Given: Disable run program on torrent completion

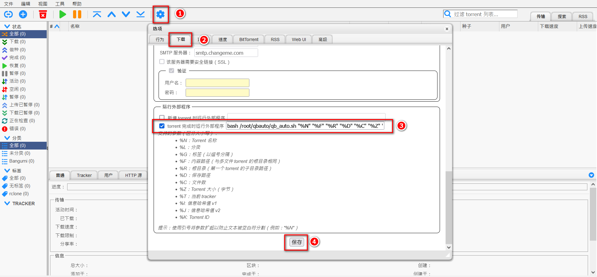Looking at the screenshot, I should (162, 126).
